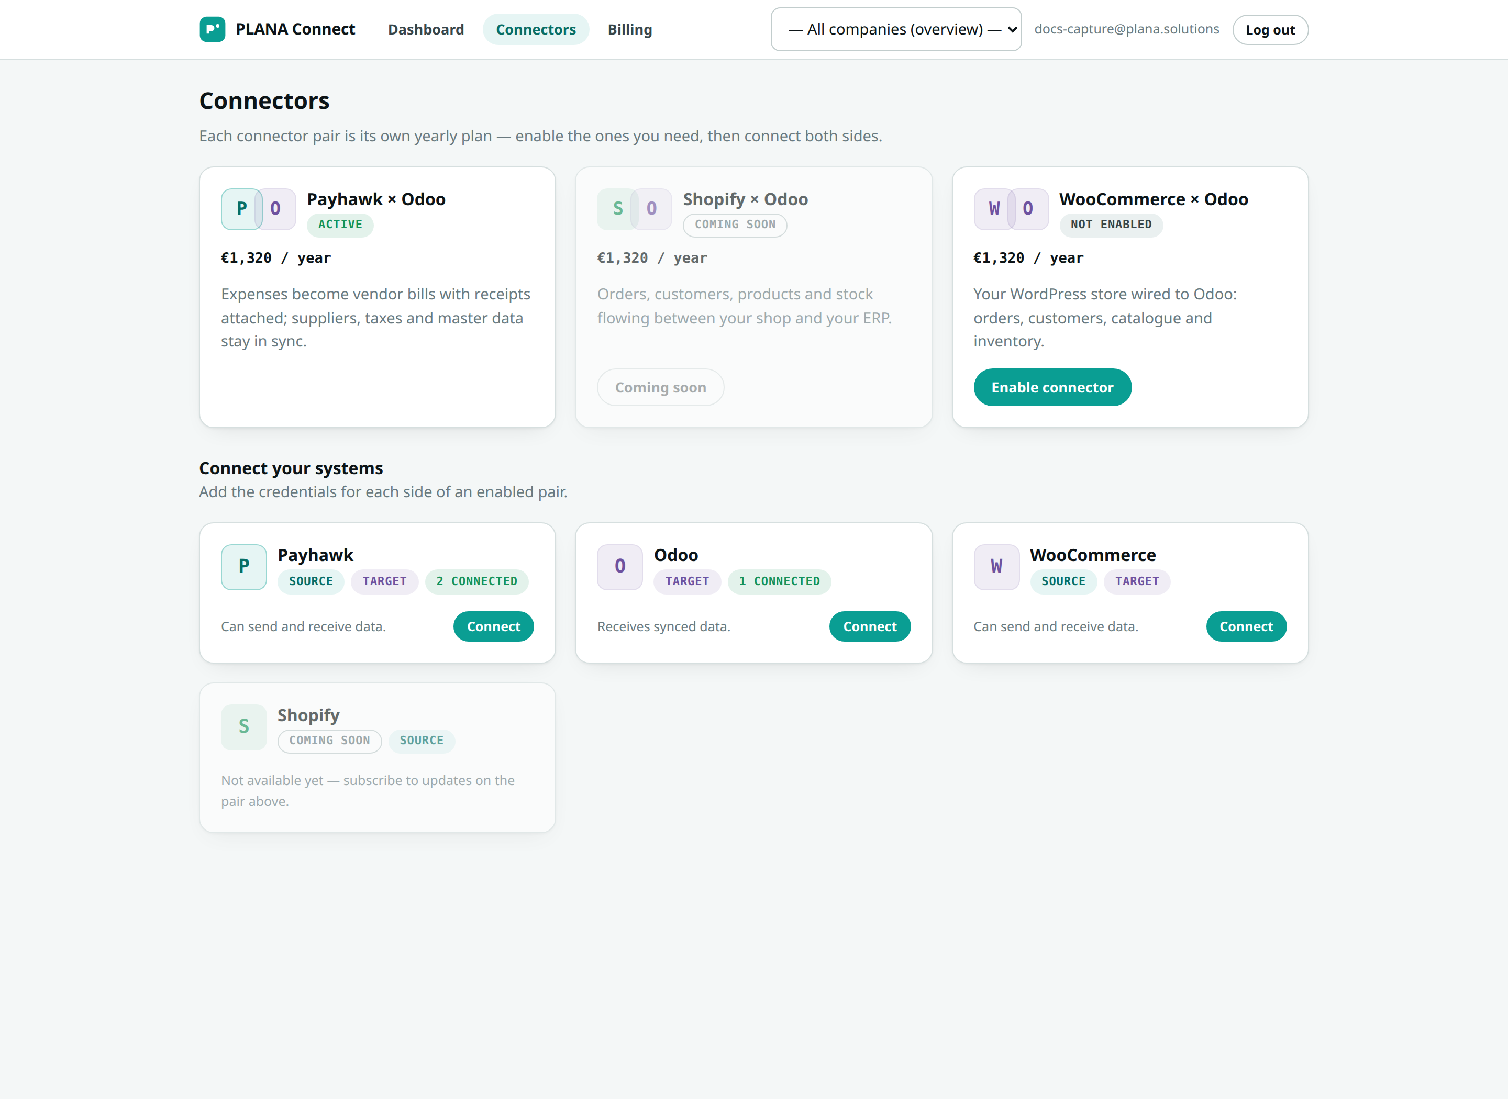Viewport: 1508px width, 1099px height.
Task: Click the Shopify S icon in Shopify × Odoo card
Action: tap(617, 209)
